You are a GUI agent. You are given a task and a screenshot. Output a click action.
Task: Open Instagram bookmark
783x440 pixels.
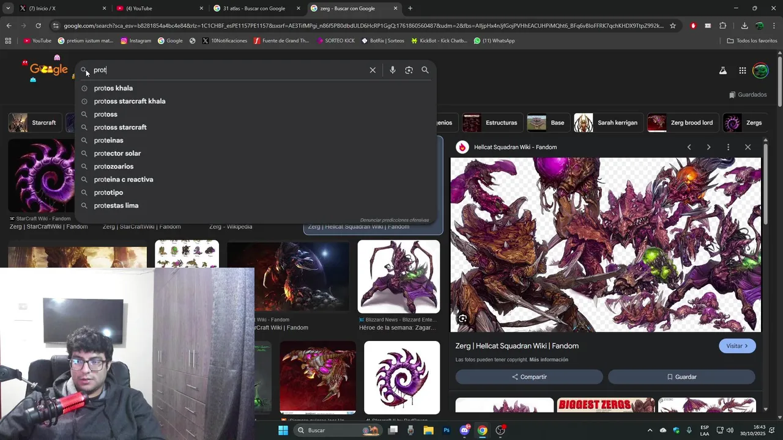[135, 41]
